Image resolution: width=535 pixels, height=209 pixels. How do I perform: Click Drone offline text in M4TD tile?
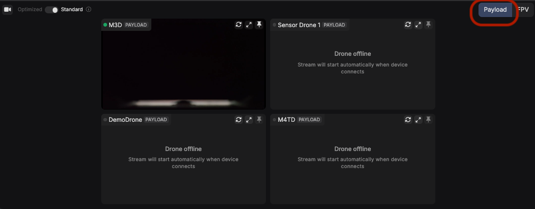pos(352,149)
